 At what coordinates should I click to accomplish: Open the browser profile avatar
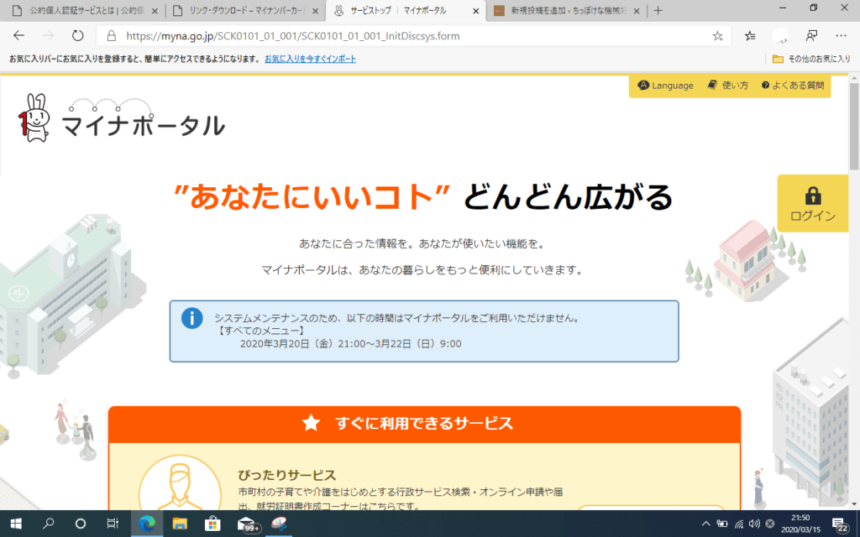point(780,36)
